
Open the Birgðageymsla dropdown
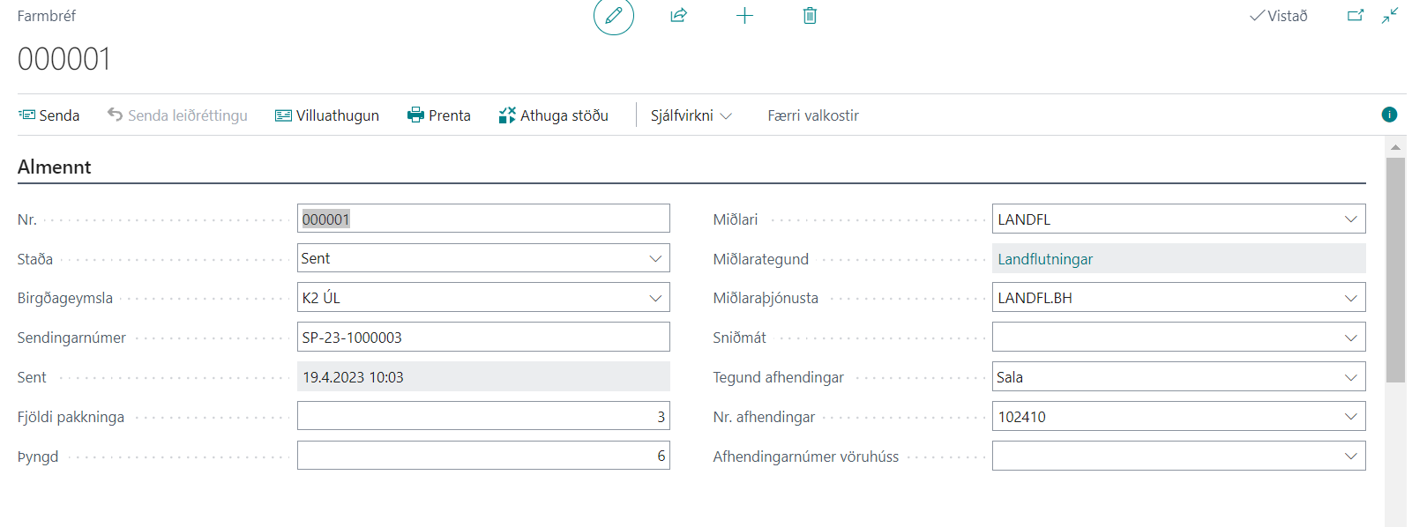tap(655, 298)
